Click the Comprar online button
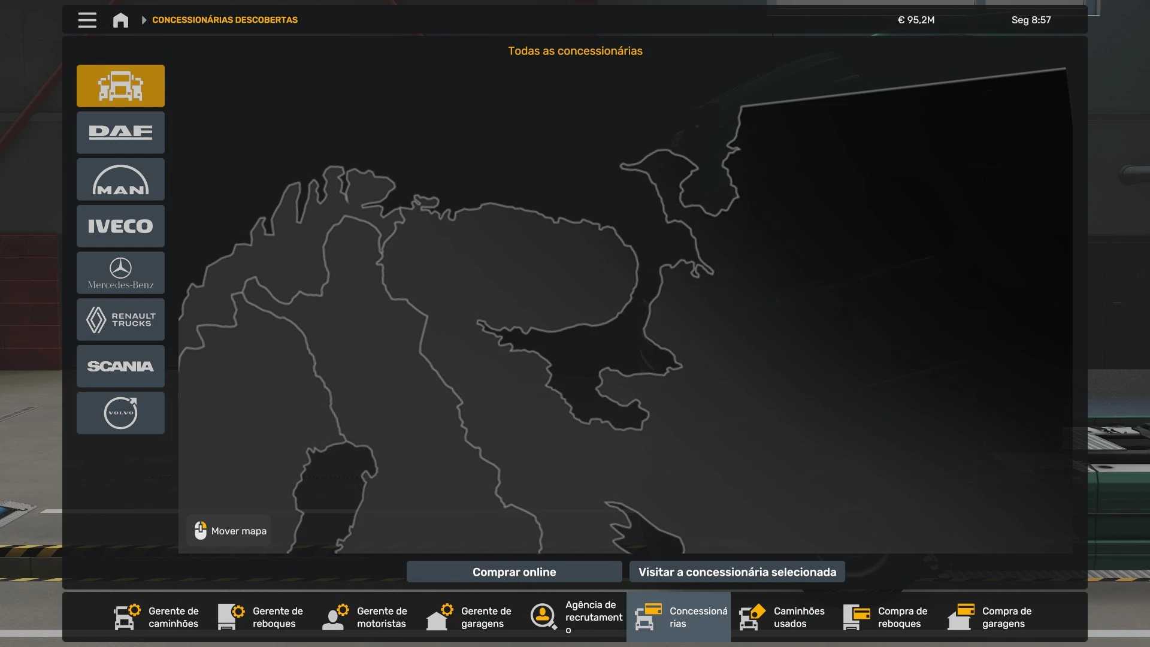The width and height of the screenshot is (1150, 647). pos(514,572)
